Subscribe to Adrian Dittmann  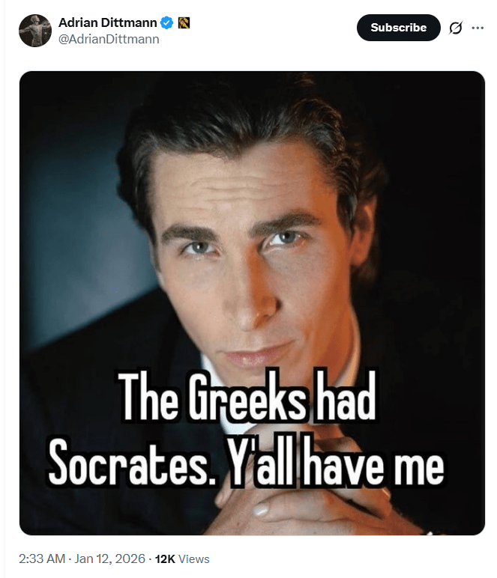point(399,28)
